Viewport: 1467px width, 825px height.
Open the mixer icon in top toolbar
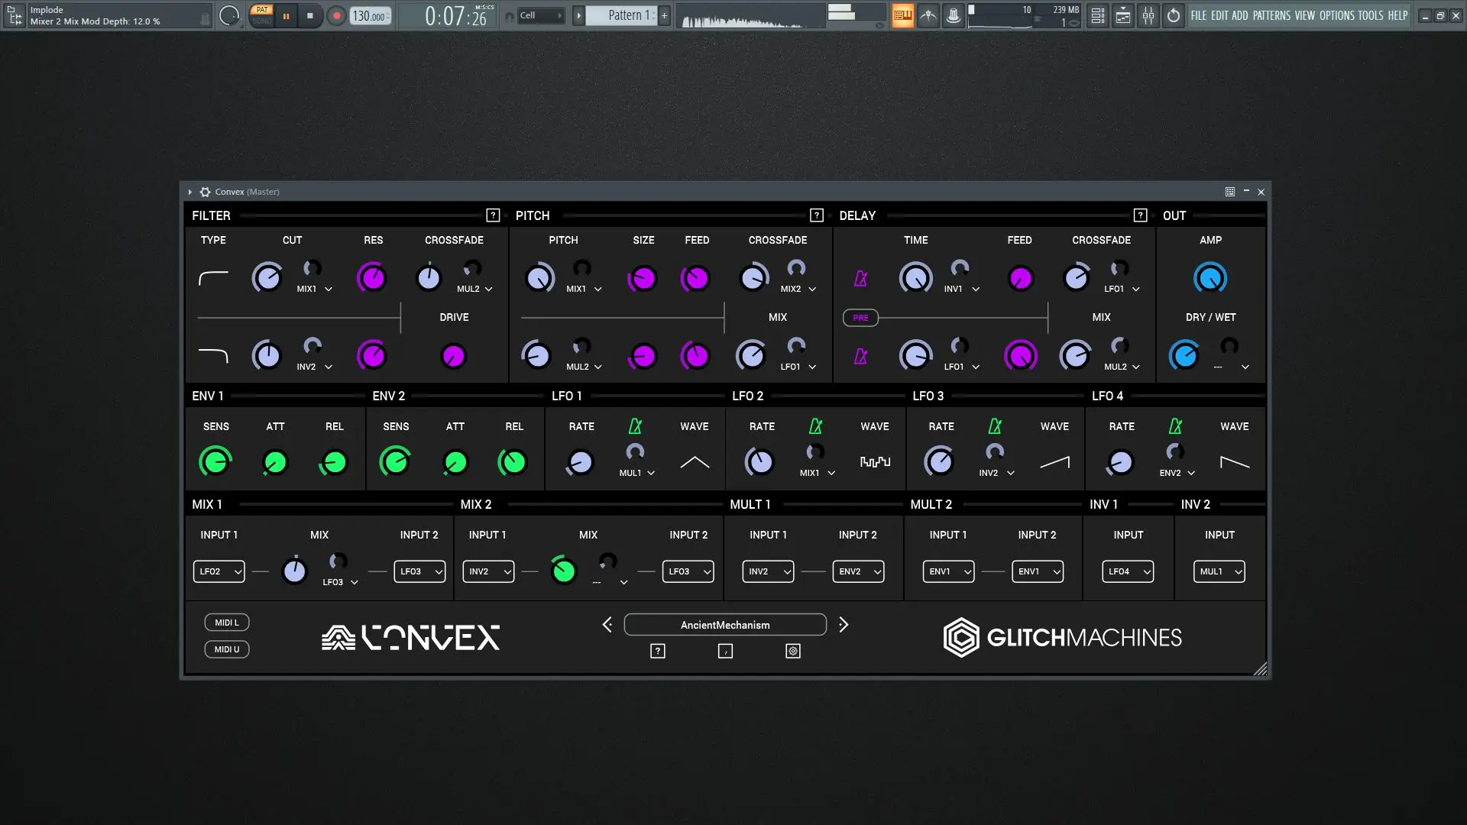click(x=1148, y=15)
